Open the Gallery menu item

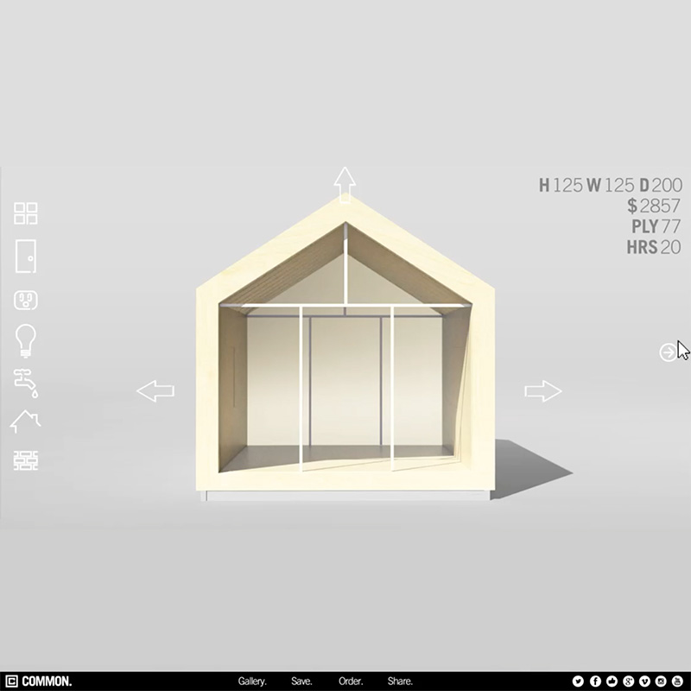coord(252,681)
